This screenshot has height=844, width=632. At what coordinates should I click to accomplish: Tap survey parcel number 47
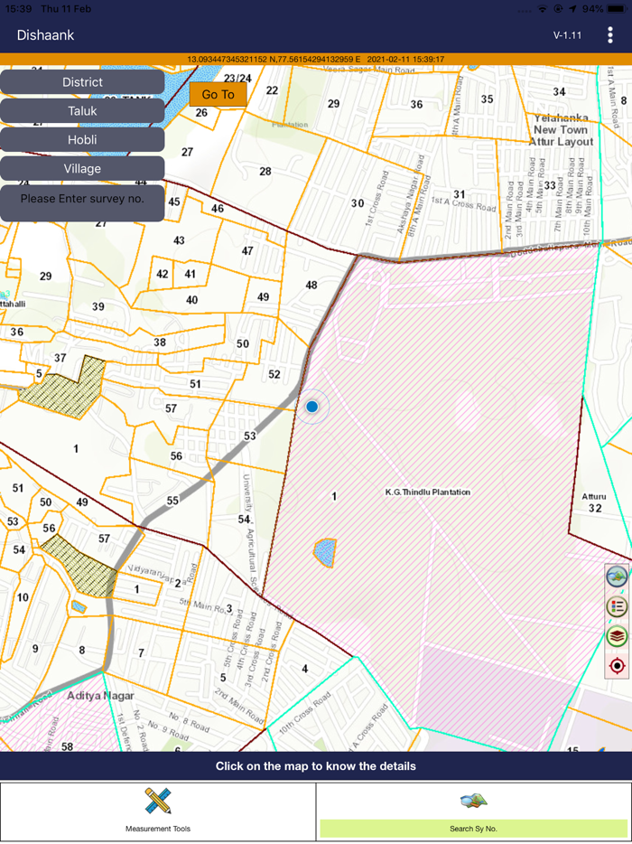click(247, 251)
